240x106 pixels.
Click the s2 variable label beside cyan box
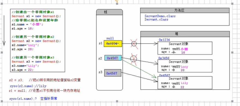[x=100, y=58]
